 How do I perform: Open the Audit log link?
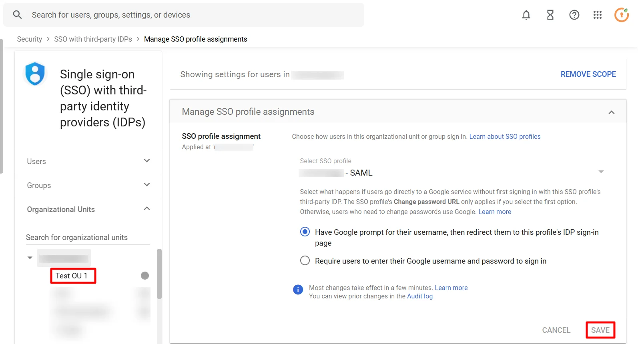click(420, 296)
